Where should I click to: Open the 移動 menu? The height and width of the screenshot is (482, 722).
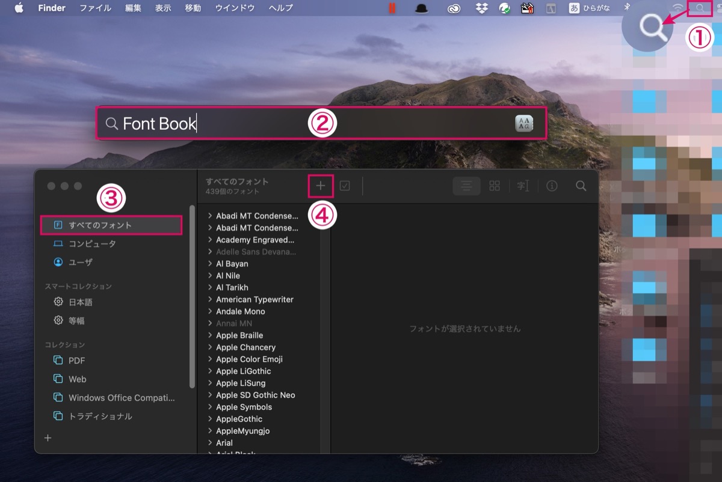193,8
